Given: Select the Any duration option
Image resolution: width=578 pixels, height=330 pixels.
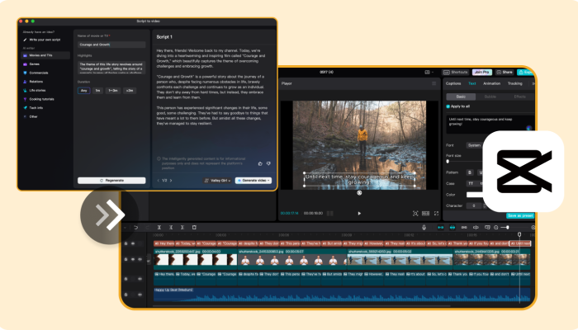Looking at the screenshot, I should [x=84, y=90].
